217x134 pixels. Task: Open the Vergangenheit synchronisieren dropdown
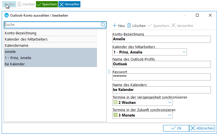pyautogui.click(x=170, y=102)
